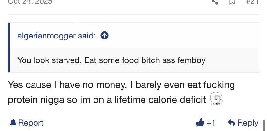Click the face emoji ending the post
Viewport: 267px width, 131px height.
216,100
